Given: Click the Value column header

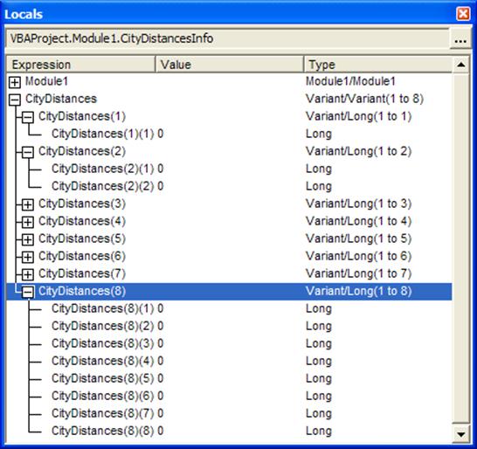Looking at the screenshot, I should (x=230, y=65).
